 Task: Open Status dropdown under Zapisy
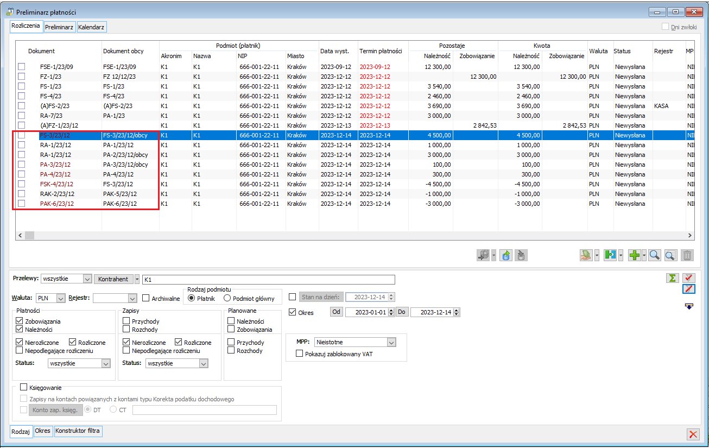(204, 363)
